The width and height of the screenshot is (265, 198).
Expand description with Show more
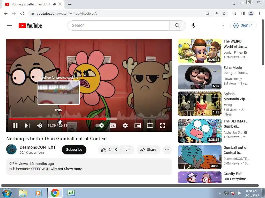[x=73, y=169]
